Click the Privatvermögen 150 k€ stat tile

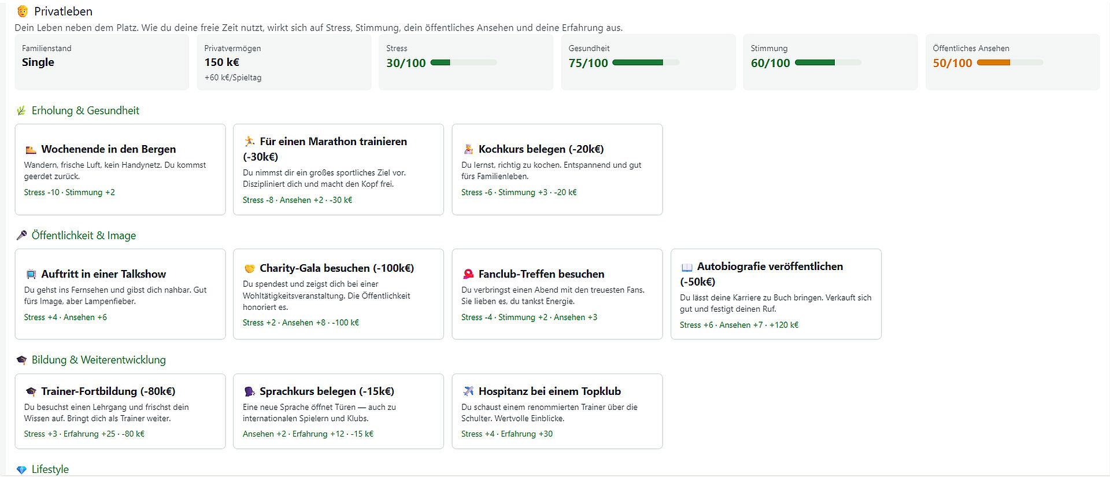(284, 62)
